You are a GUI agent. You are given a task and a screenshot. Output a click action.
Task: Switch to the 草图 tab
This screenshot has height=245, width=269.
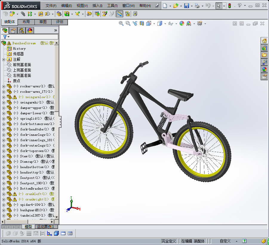tap(43, 22)
